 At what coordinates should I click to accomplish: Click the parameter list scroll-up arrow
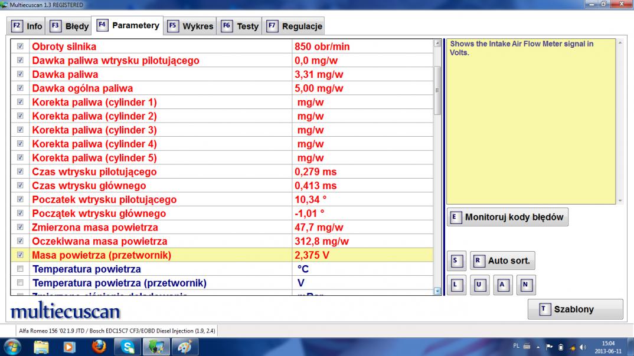tap(437, 43)
